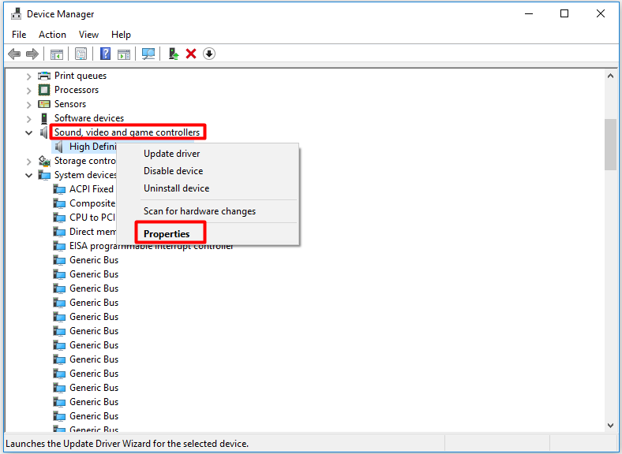
Task: Collapse Sound, video and game controllers
Action: (28, 132)
